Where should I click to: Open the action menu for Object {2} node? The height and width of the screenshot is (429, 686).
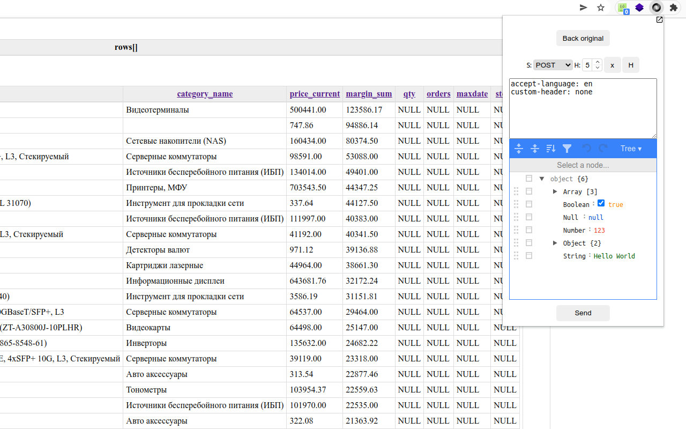529,243
